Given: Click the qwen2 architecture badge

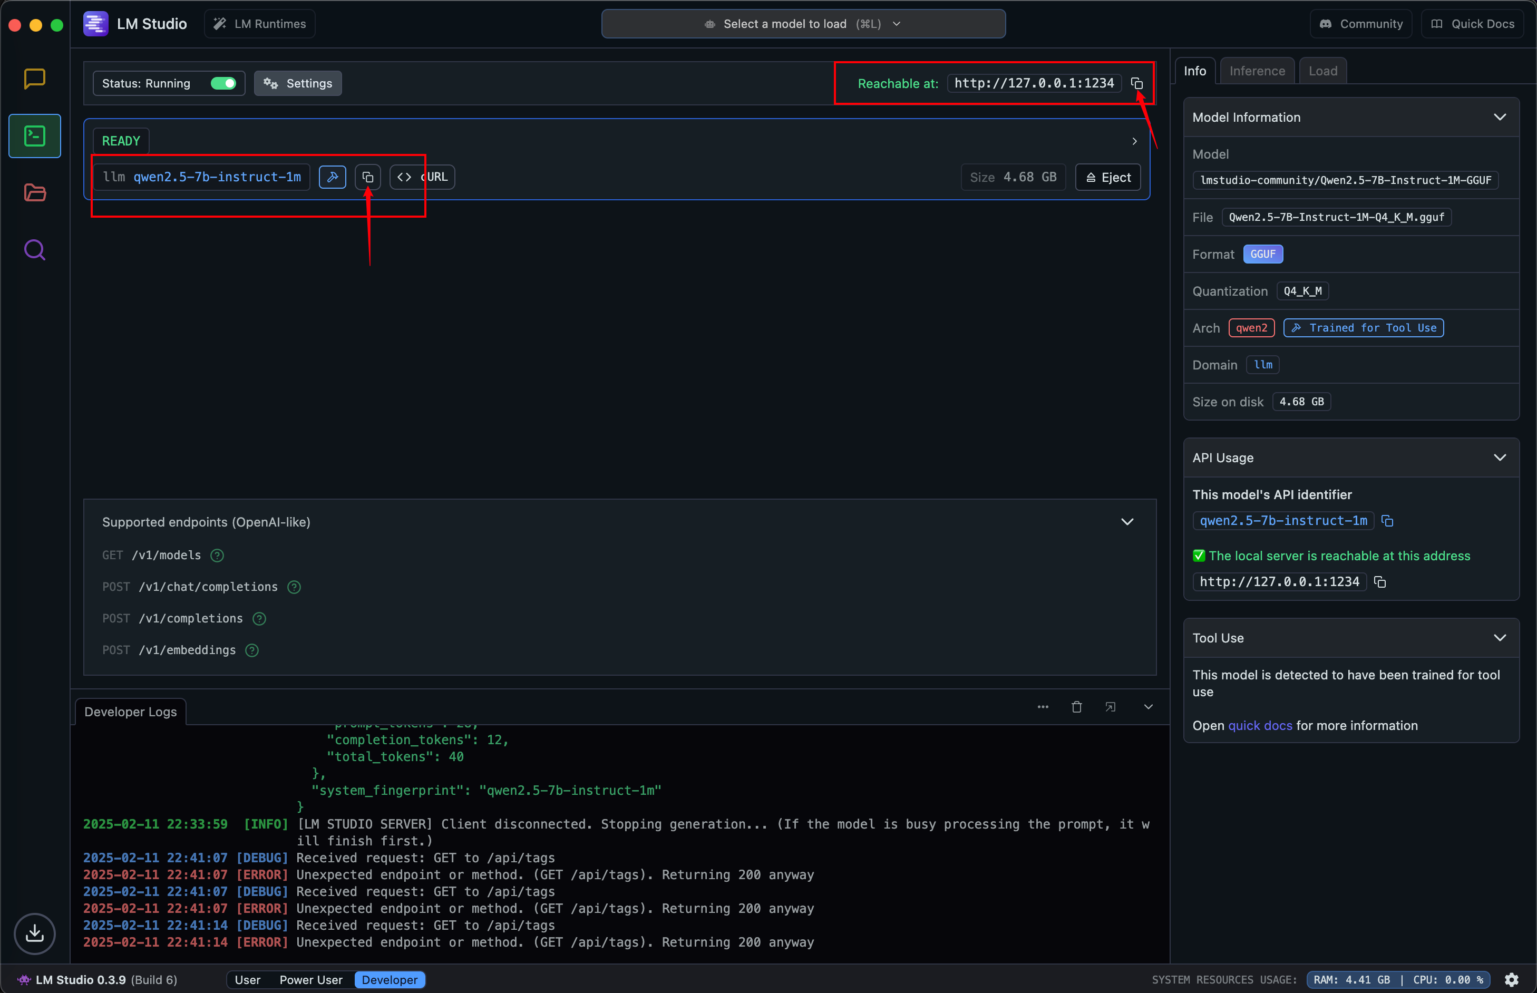Looking at the screenshot, I should point(1251,327).
